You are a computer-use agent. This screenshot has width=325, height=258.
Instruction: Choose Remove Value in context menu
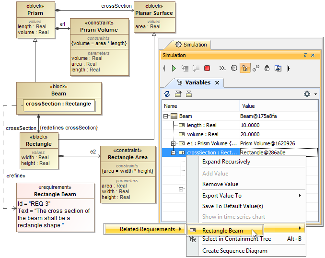pos(220,184)
